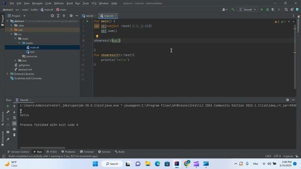301x169 pixels.
Task: Collapse the kotlin folder
Action: (19, 43)
